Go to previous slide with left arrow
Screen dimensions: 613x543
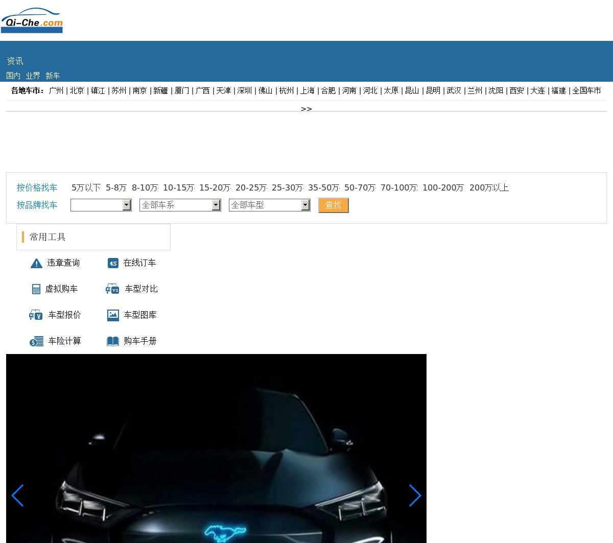17,495
